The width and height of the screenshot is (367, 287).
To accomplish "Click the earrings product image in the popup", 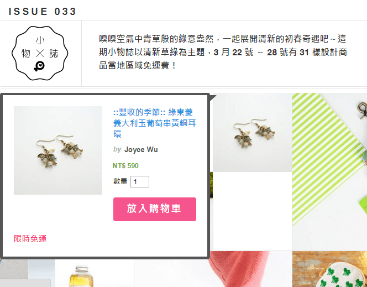I will point(58,150).
